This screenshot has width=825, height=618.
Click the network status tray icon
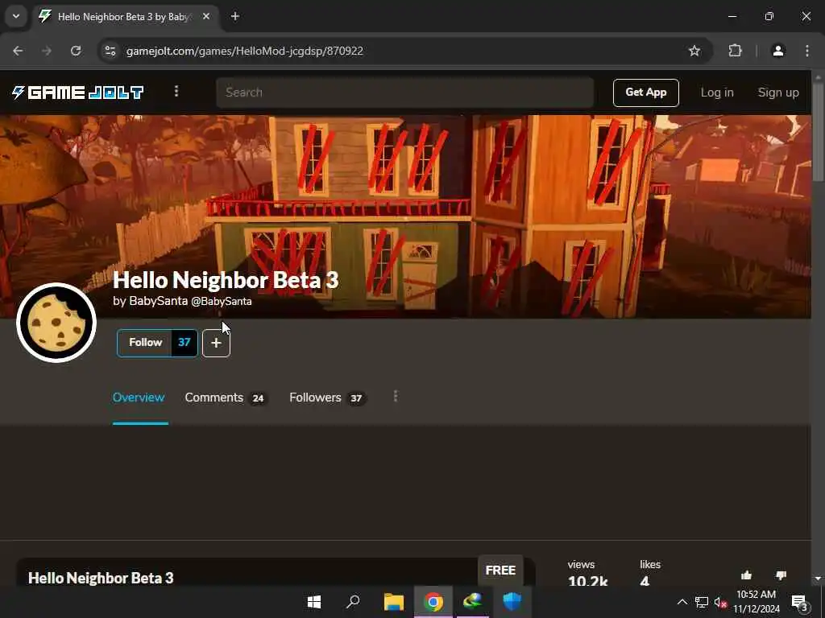tap(702, 602)
